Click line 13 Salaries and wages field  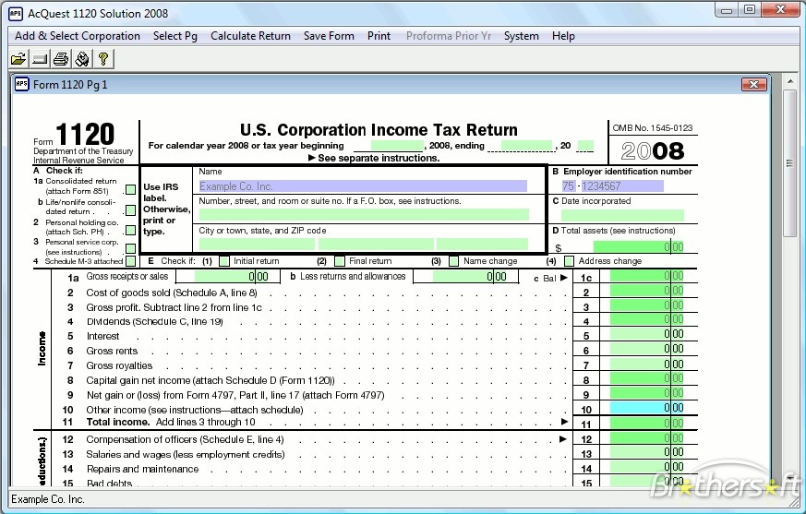tap(647, 452)
